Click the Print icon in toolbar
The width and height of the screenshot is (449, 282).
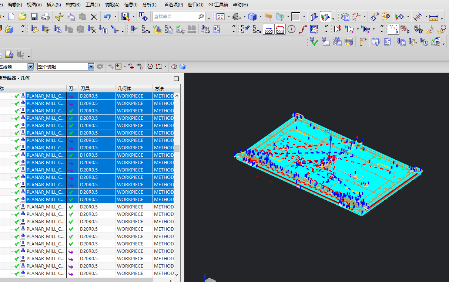pyautogui.click(x=46, y=17)
